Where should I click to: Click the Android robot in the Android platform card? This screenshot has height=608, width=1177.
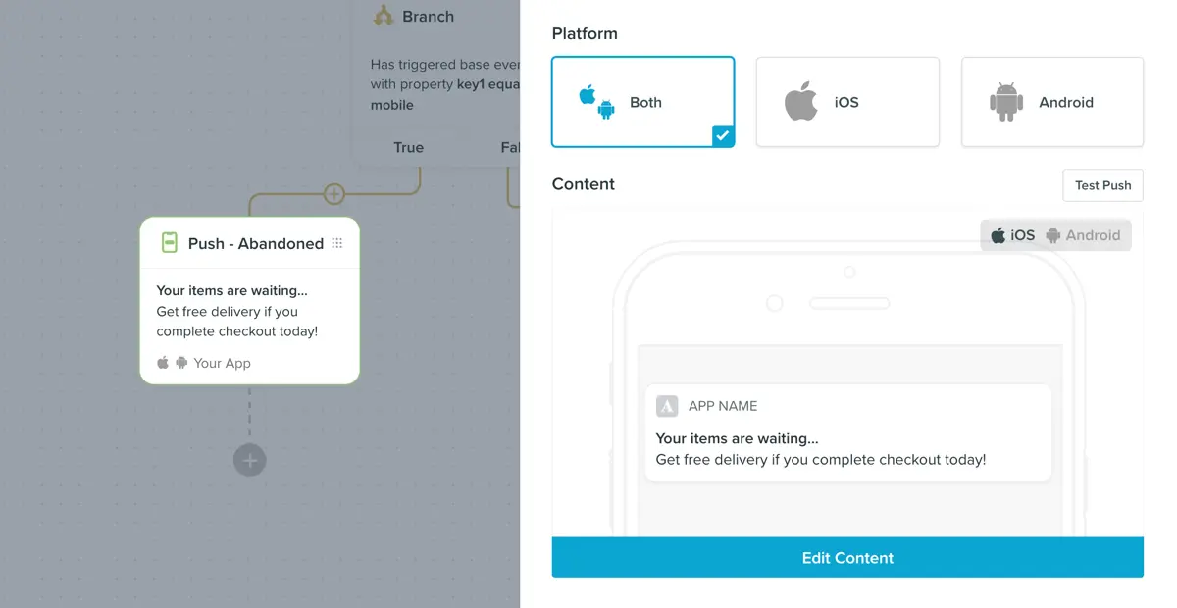(x=1006, y=101)
